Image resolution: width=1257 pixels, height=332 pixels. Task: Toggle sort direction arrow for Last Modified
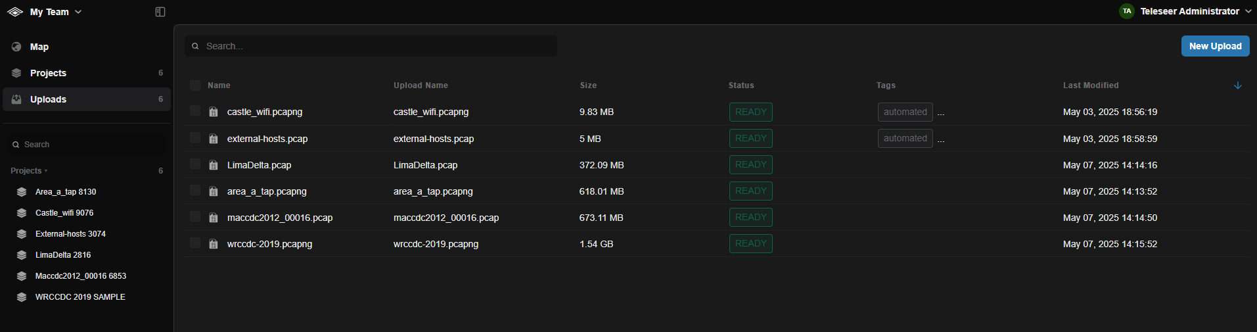pyautogui.click(x=1238, y=85)
